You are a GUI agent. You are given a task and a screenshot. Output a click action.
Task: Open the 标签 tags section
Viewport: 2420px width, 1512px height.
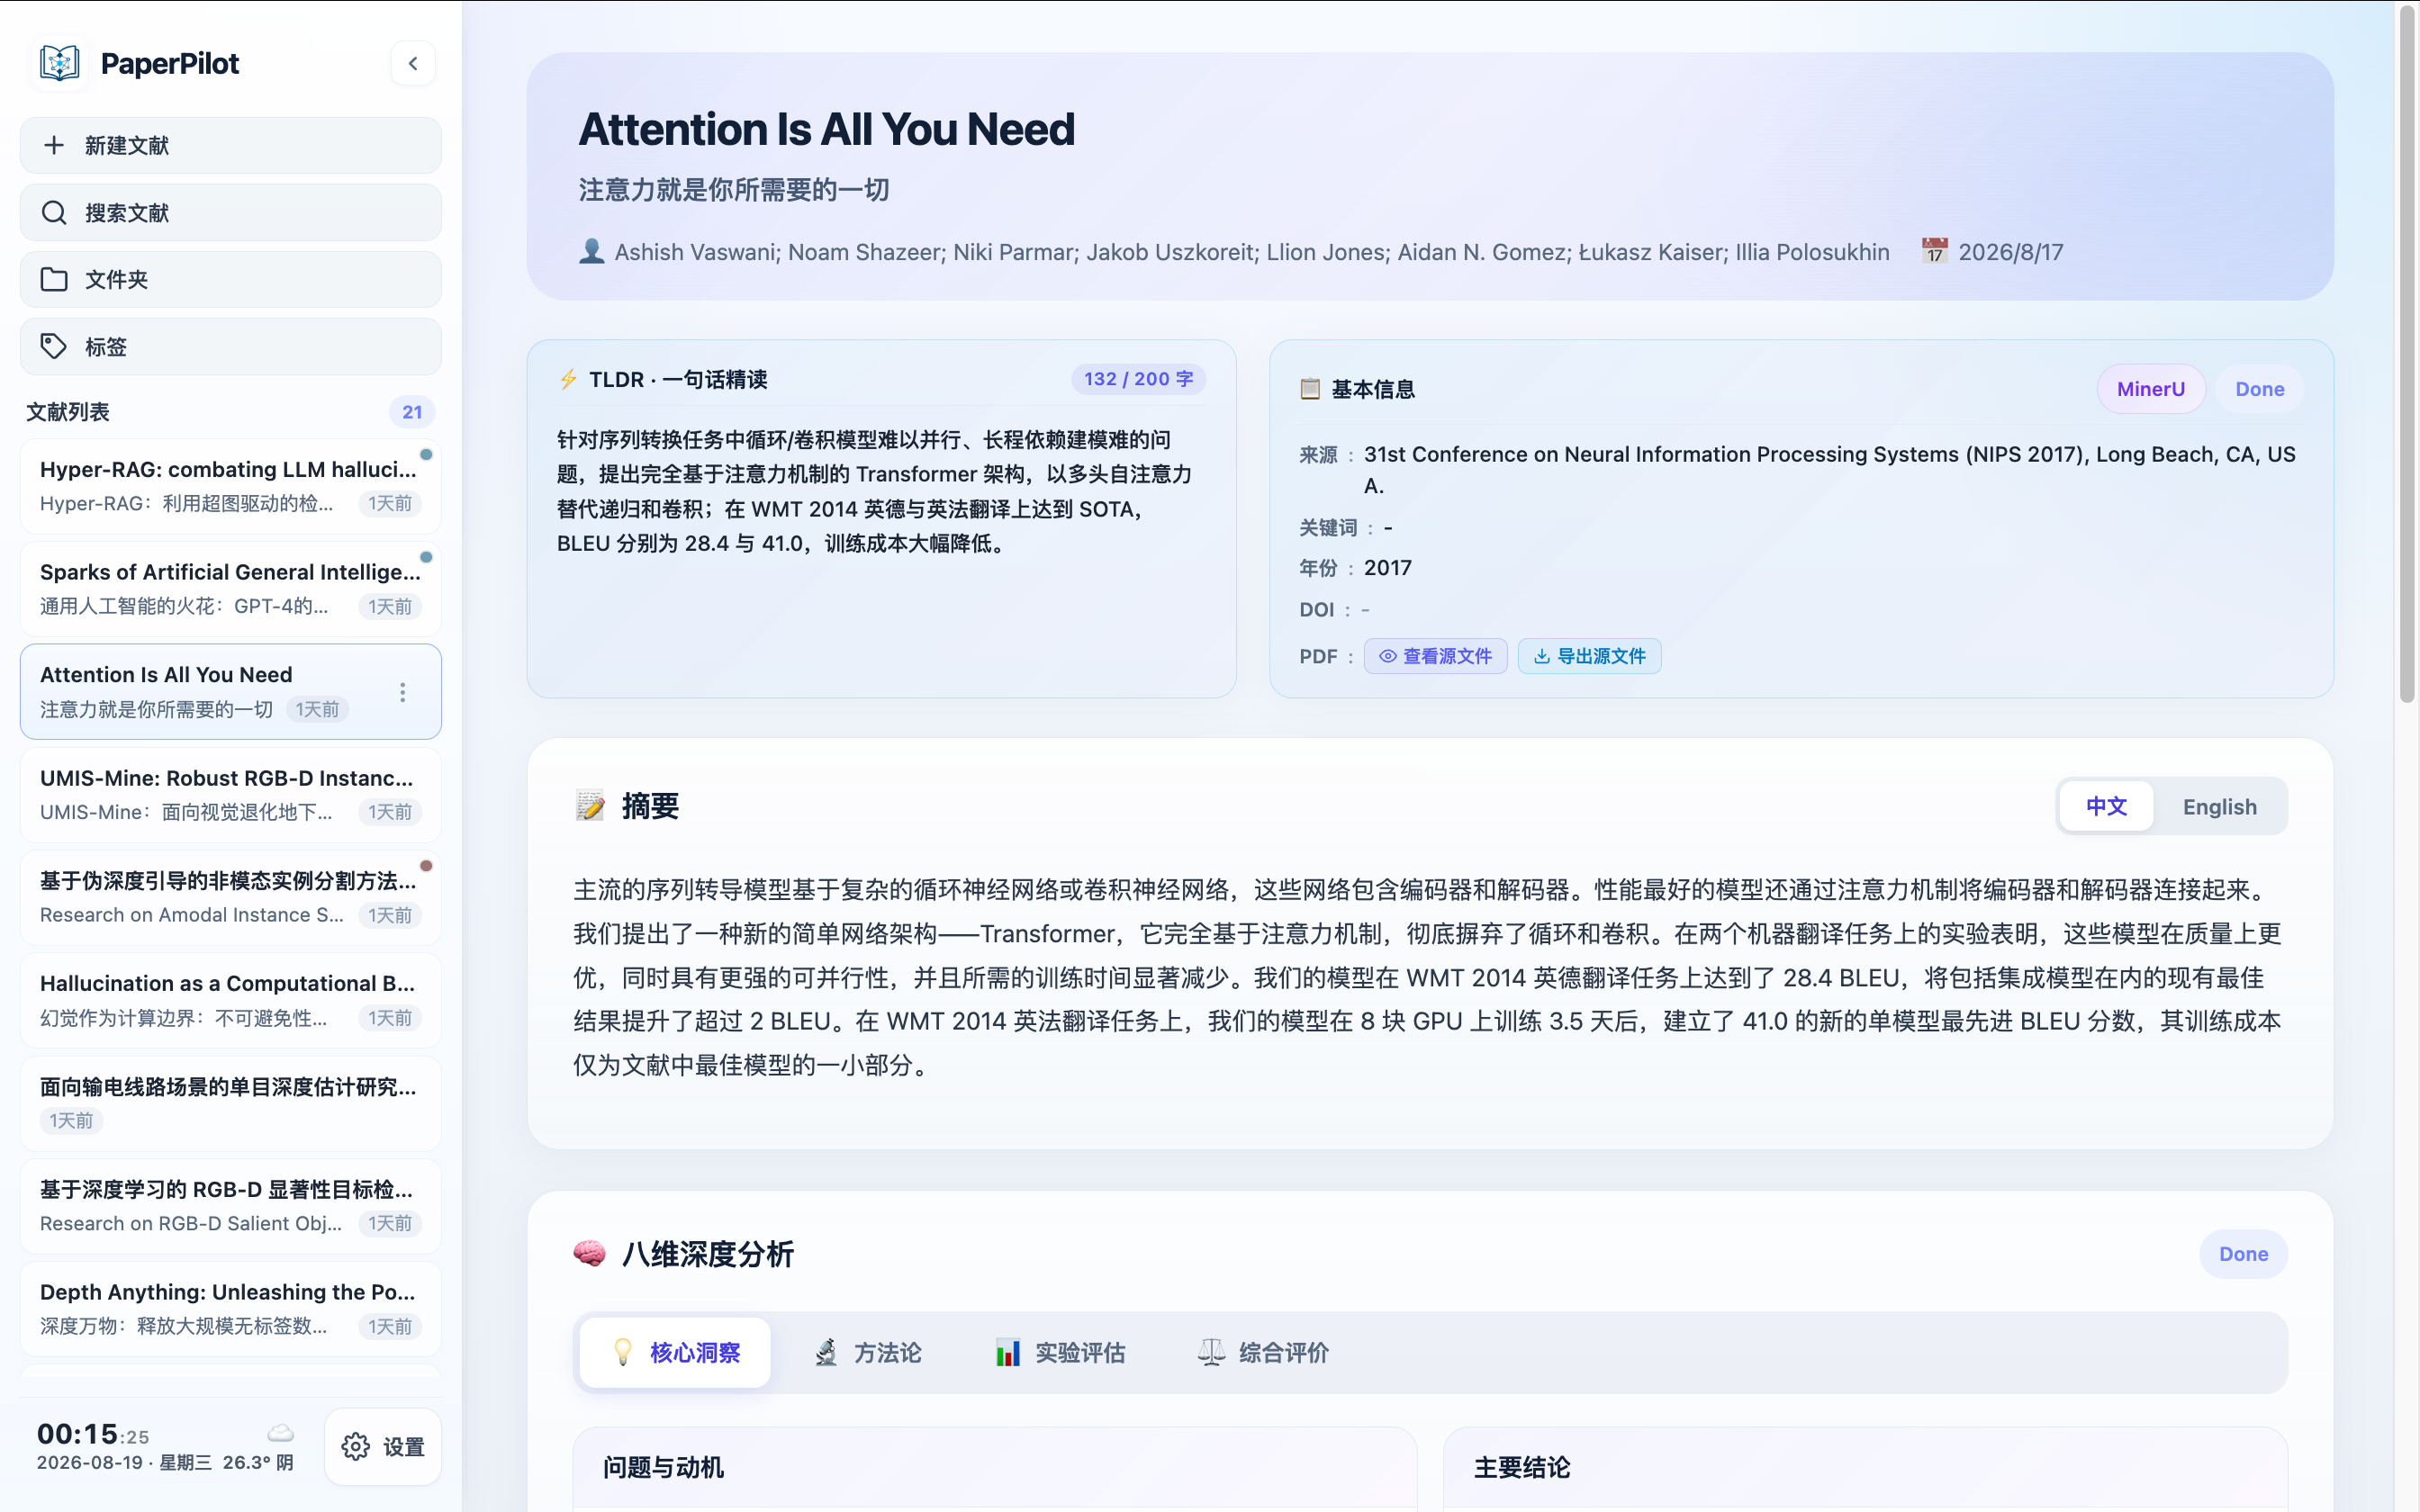point(231,347)
